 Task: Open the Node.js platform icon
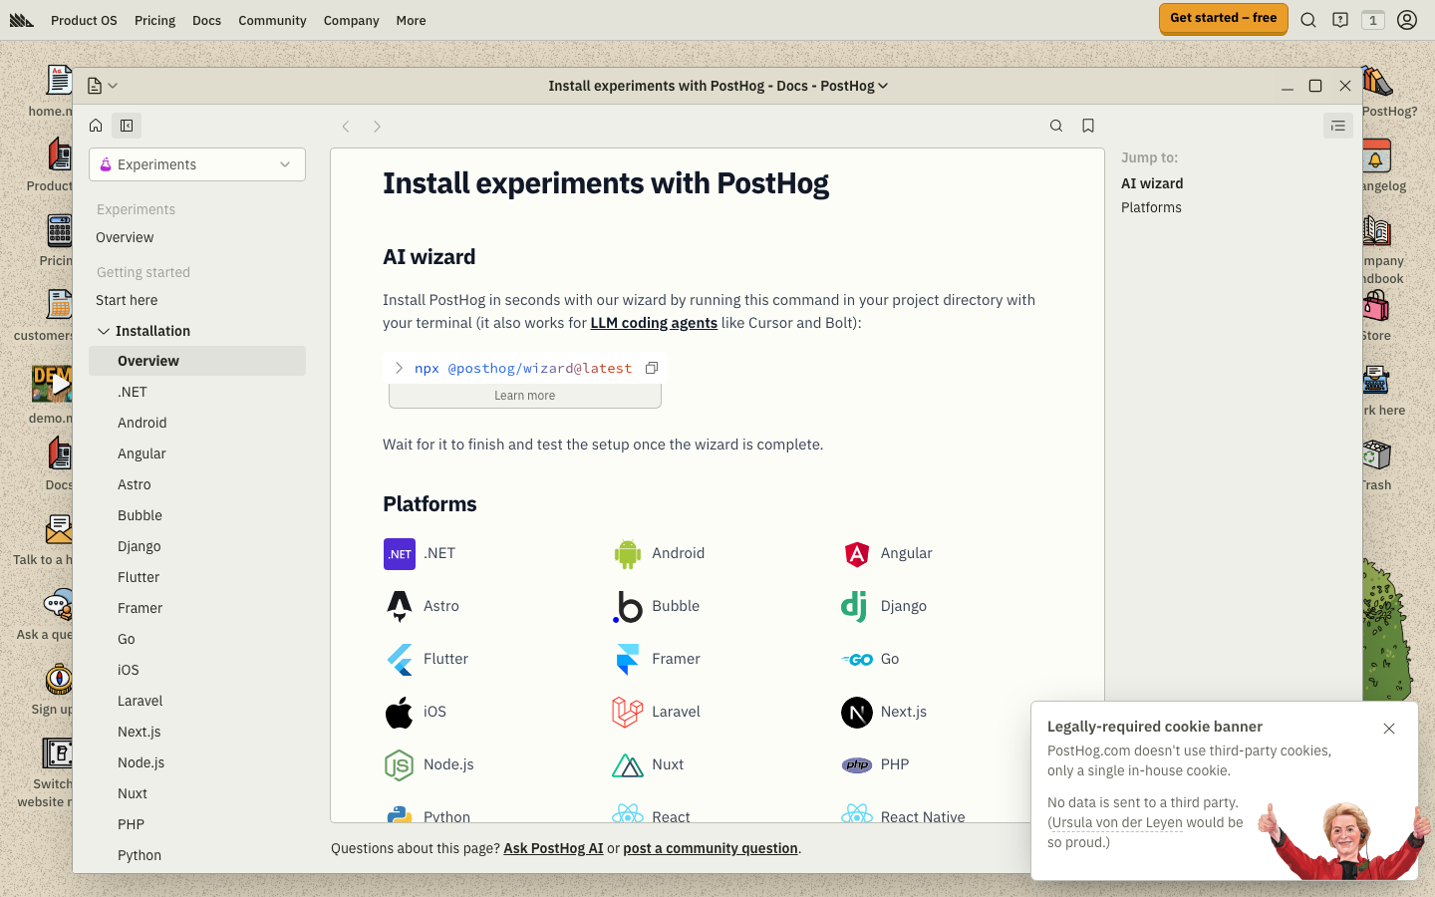400,764
